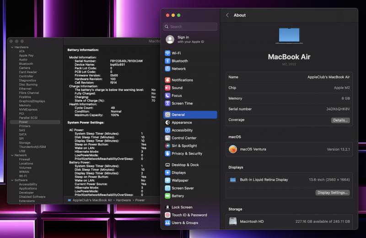366x238 pixels.
Task: Select Applications under Software tree
Action: click(x=28, y=188)
